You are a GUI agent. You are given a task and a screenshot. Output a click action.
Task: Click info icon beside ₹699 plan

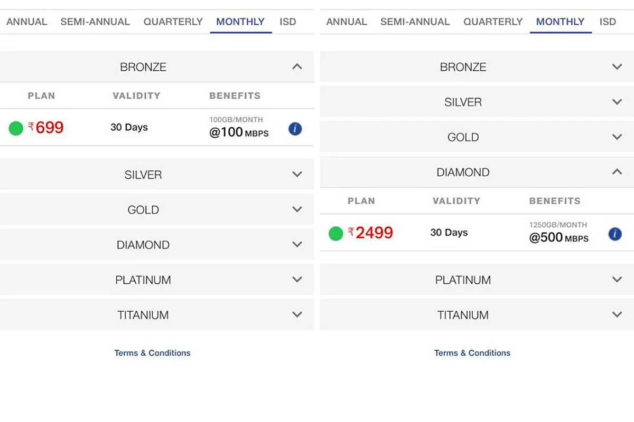(x=295, y=129)
